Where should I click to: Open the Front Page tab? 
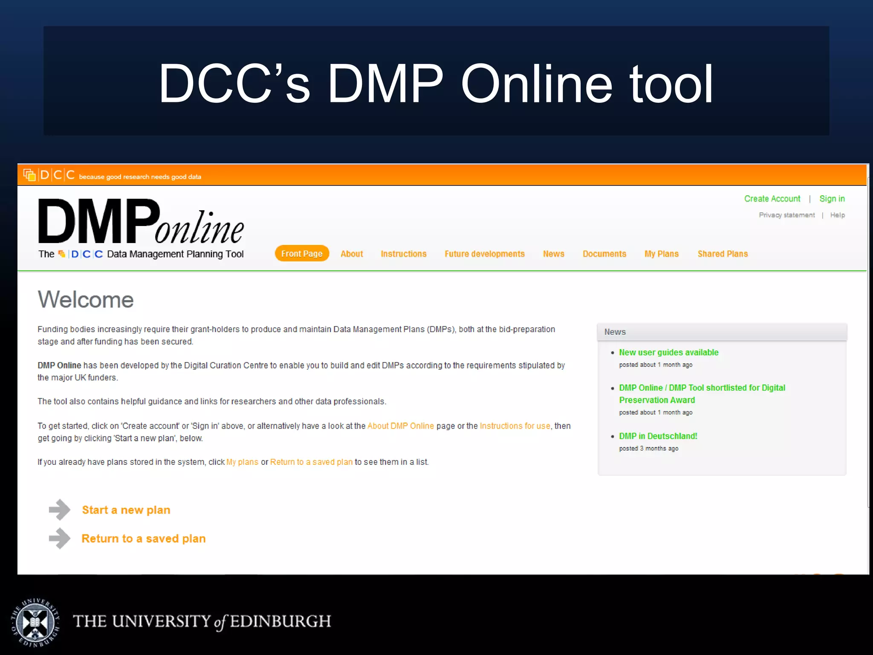(302, 254)
